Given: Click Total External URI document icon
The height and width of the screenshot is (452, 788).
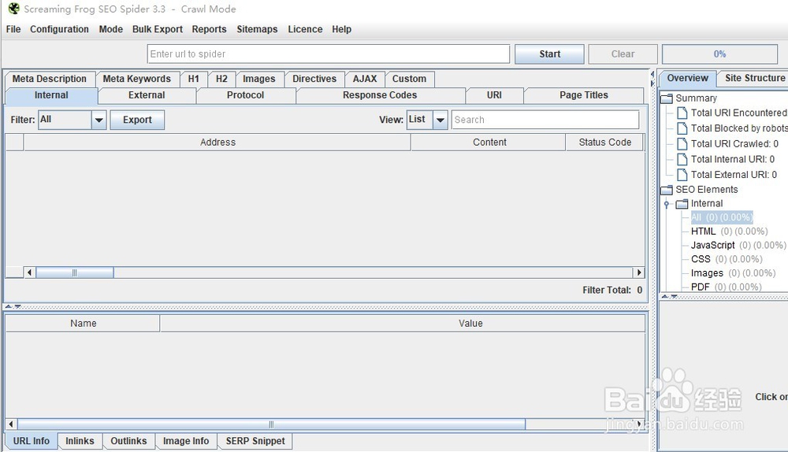Looking at the screenshot, I should [x=682, y=175].
